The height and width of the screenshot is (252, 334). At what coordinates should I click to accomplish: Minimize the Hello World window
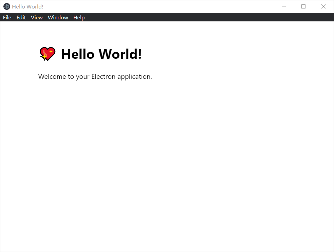coord(284,6)
